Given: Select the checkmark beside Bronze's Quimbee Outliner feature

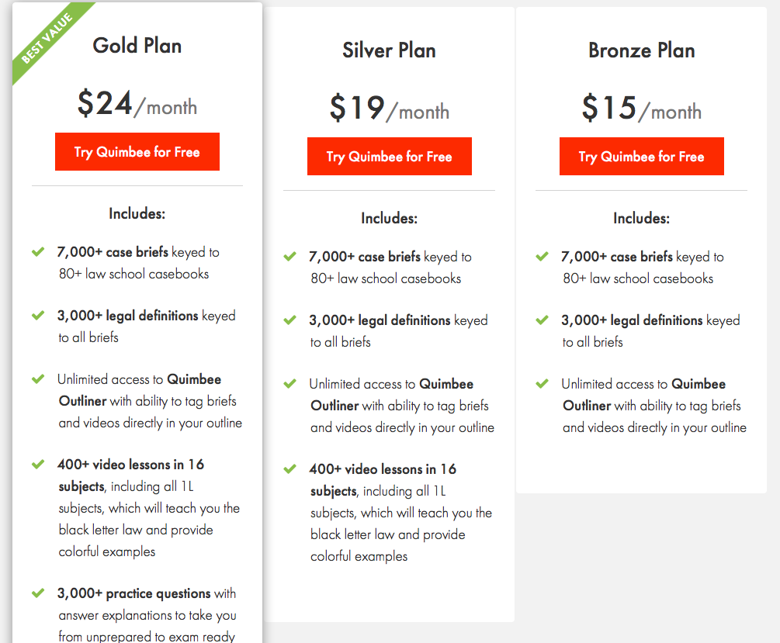Looking at the screenshot, I should 543,384.
